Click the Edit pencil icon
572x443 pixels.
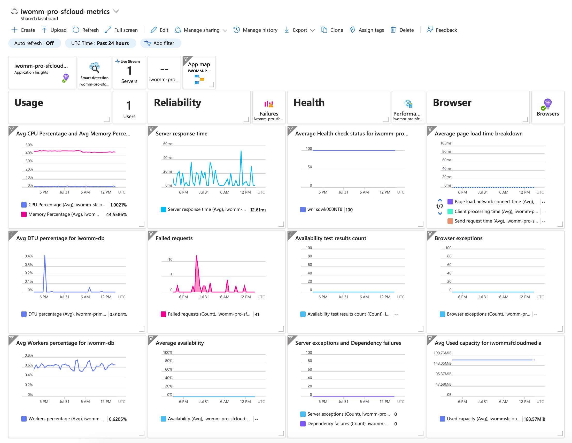[x=153, y=30]
